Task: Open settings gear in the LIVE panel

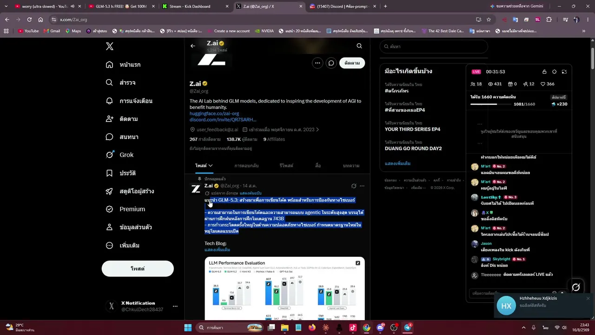Action: point(554,72)
